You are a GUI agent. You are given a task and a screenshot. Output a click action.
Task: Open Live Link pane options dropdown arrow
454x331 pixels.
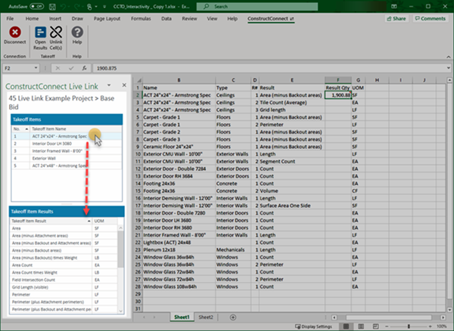point(109,85)
